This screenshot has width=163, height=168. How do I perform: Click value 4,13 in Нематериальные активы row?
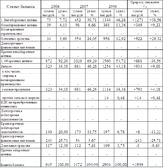click(63, 25)
